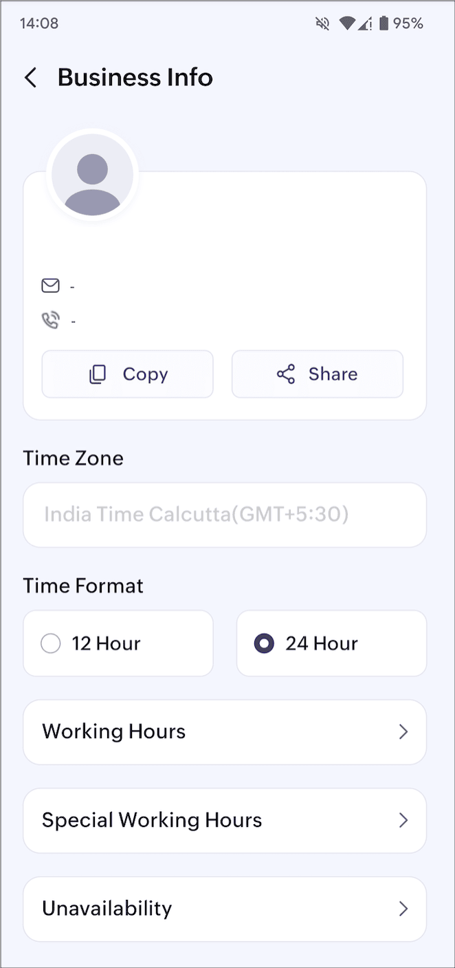This screenshot has height=968, width=455.
Task: Tap the muted sound status icon
Action: pos(322,23)
